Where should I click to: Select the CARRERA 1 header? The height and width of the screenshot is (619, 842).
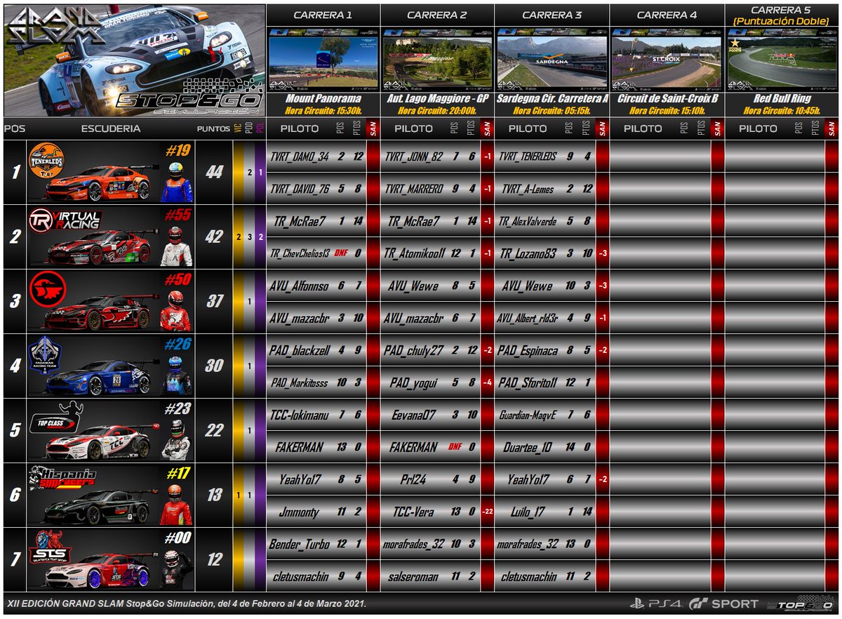323,15
